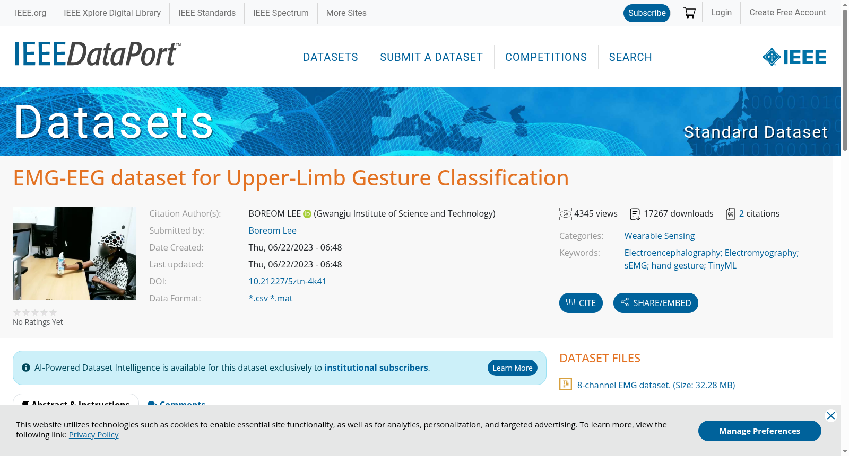Click the Electromyography keyword
Image resolution: width=849 pixels, height=456 pixels.
click(761, 253)
